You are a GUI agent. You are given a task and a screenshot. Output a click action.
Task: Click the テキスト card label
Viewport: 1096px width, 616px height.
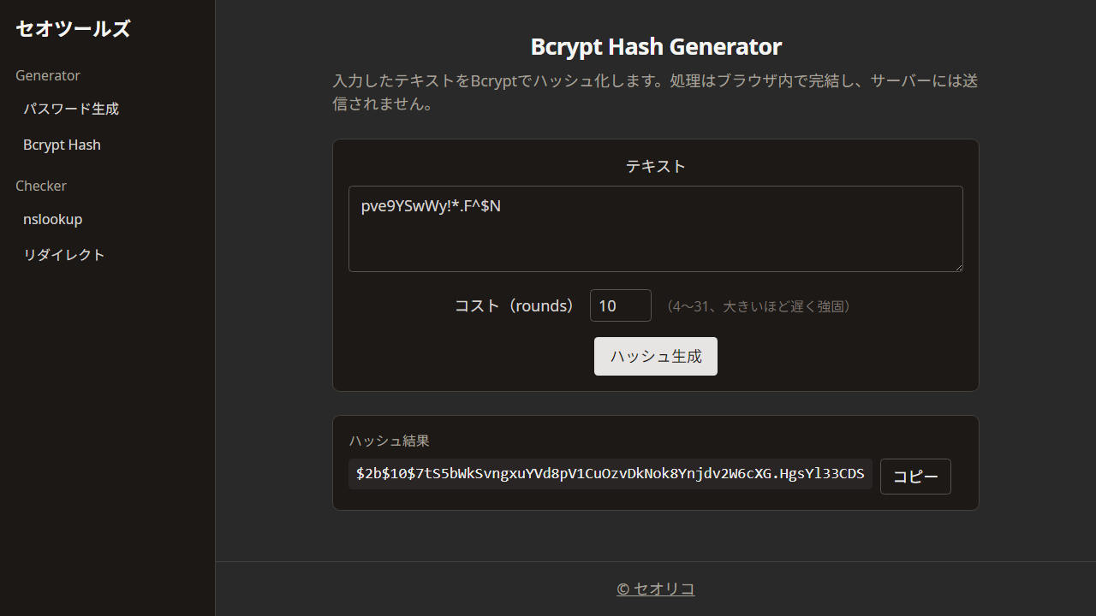pyautogui.click(x=656, y=167)
